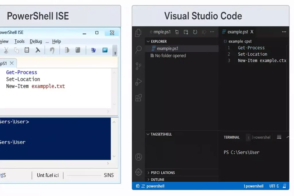Click '1 powershell' in VS Code status bar

click(253, 186)
